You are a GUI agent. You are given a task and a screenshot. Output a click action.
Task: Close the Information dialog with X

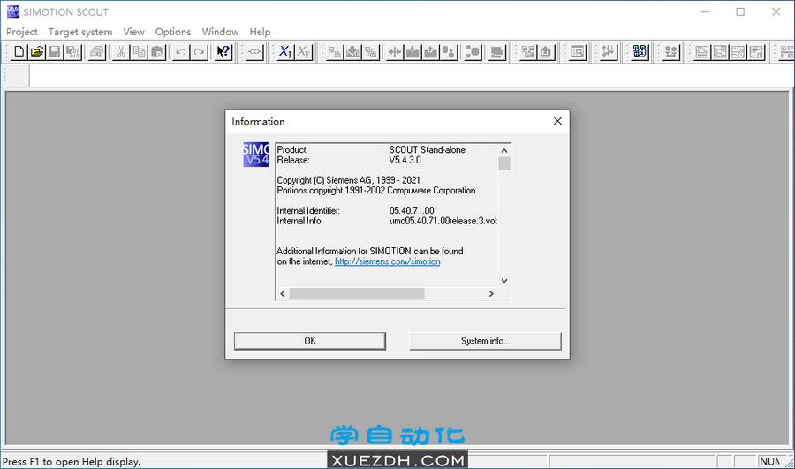point(557,121)
